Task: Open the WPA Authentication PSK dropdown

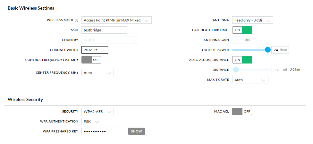Action: [92, 122]
